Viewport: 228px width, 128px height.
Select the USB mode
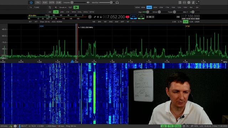(62, 12)
